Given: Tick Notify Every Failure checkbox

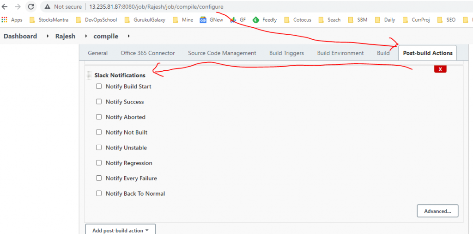Looking at the screenshot, I should coord(99,178).
